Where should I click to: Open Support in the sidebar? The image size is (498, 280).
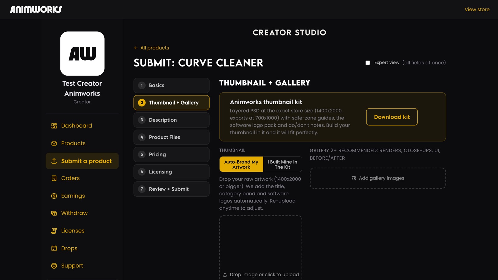click(x=82, y=266)
